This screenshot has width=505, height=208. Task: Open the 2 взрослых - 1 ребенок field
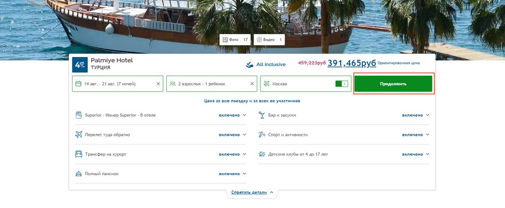tap(212, 84)
